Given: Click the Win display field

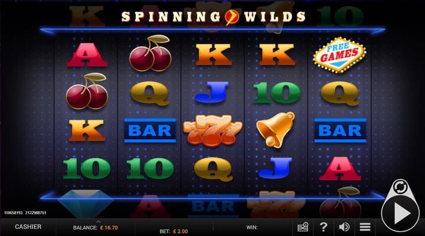Looking at the screenshot, I should pos(252,227).
